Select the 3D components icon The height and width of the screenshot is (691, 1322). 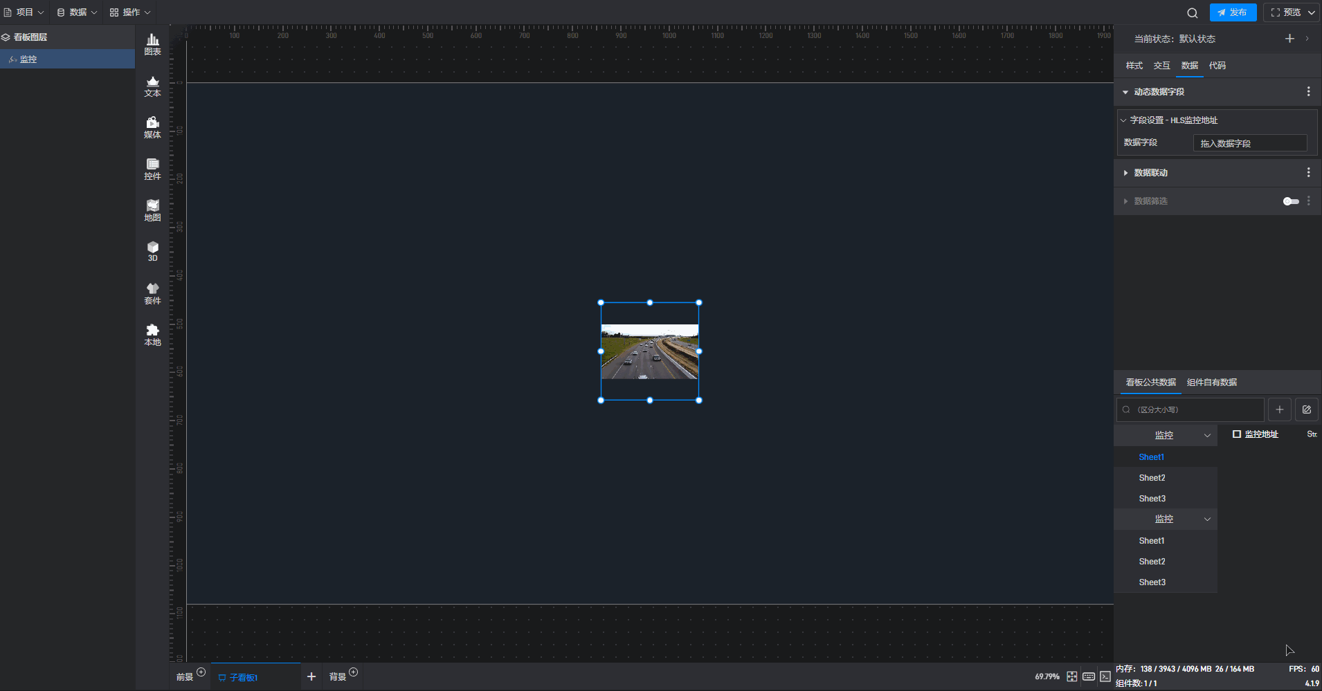pos(152,251)
